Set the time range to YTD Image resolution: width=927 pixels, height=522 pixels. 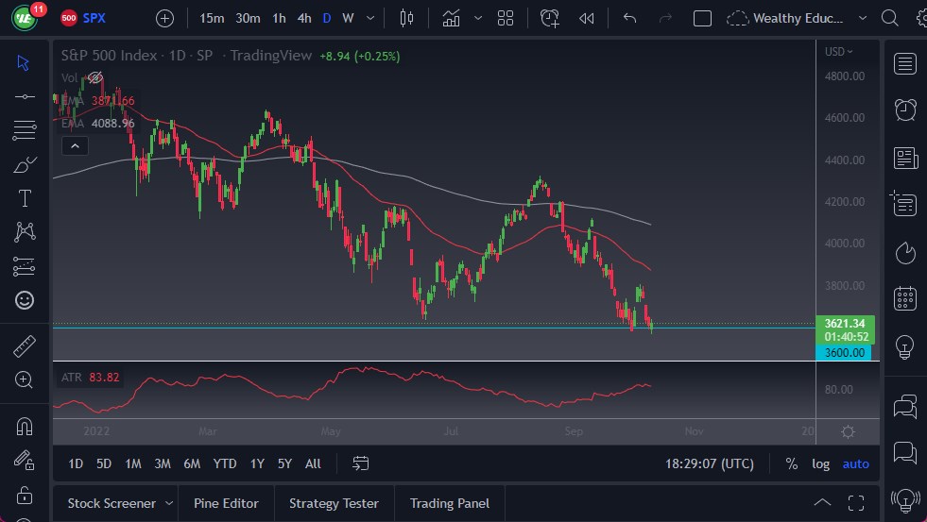[x=225, y=463]
